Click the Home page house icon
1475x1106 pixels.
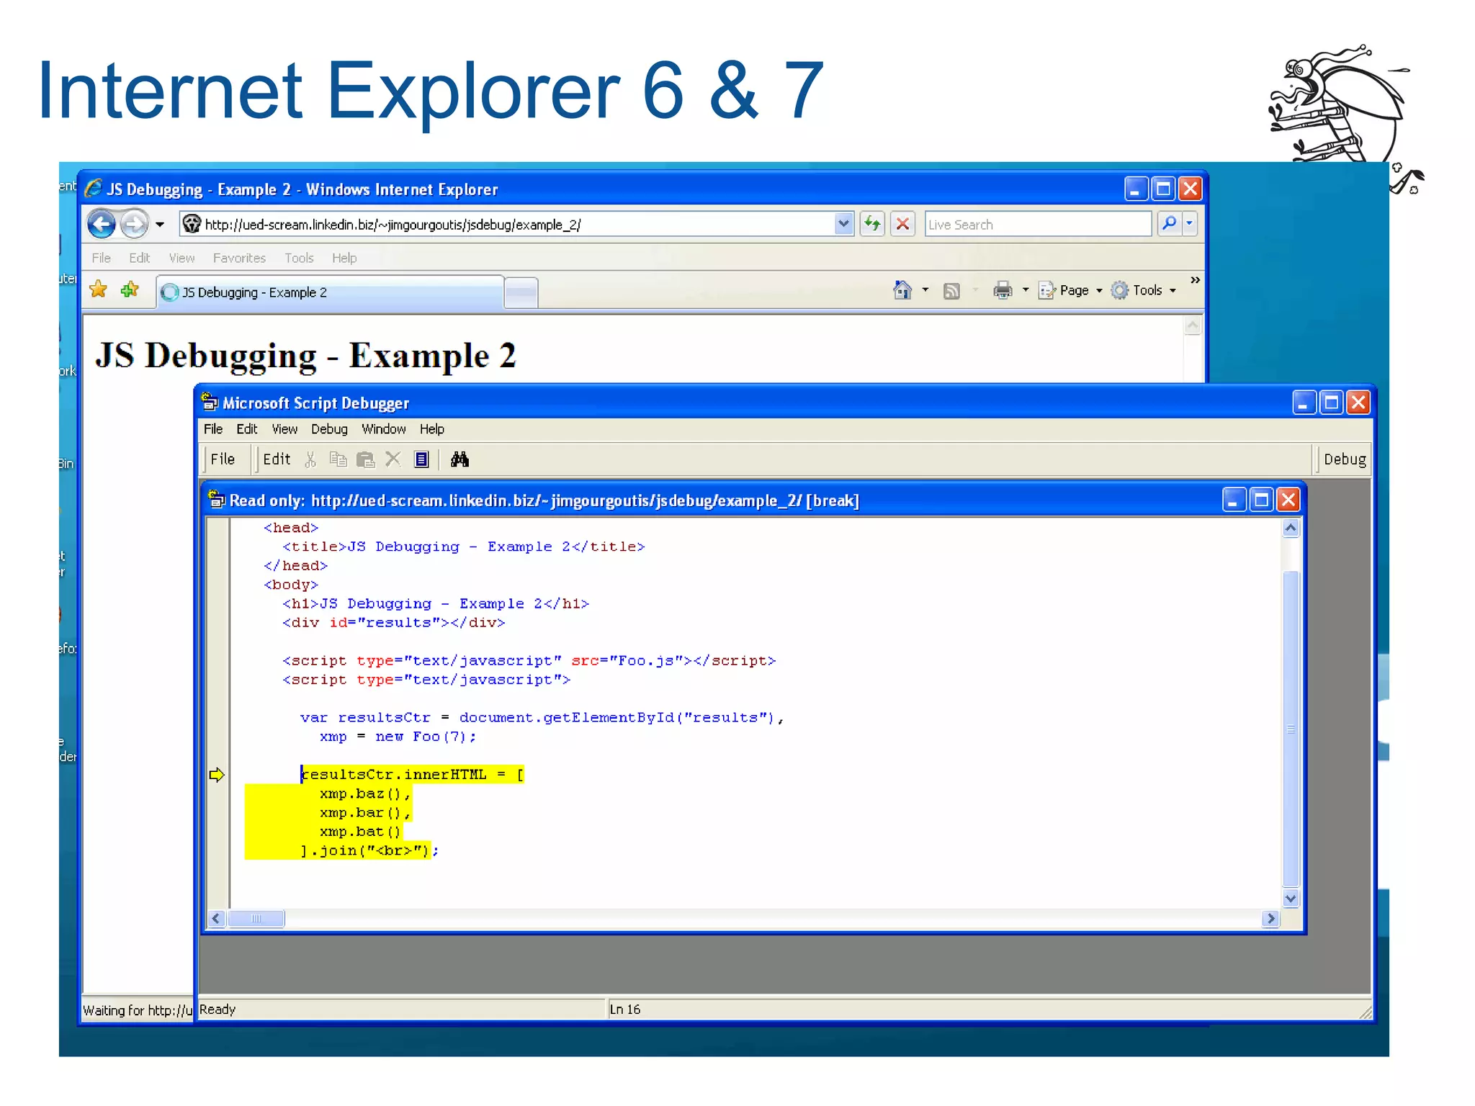(x=902, y=290)
